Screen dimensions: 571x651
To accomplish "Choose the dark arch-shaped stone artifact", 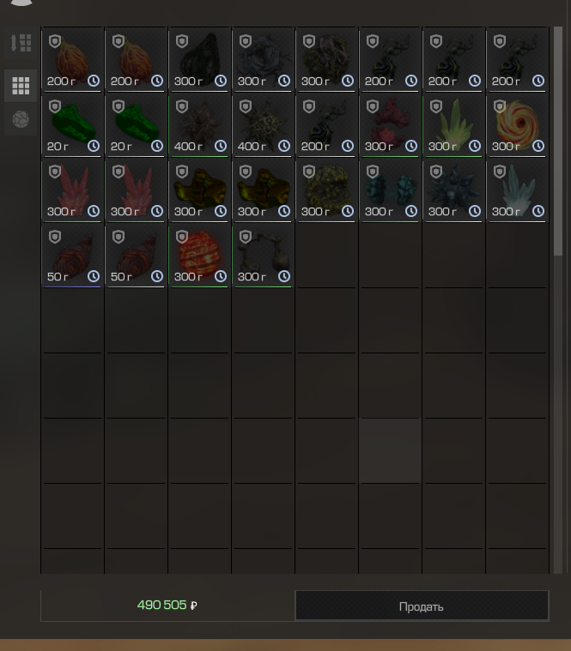I will (264, 256).
